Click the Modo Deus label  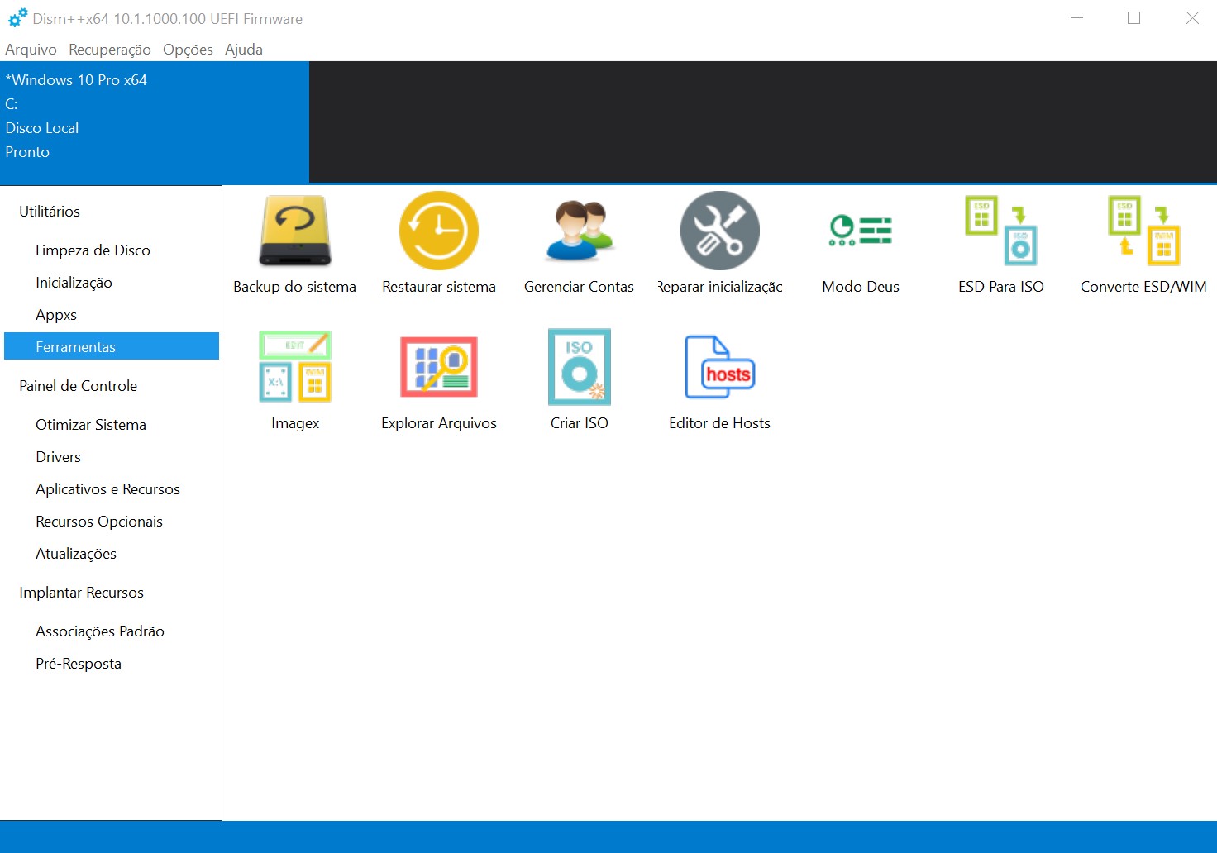(x=861, y=287)
